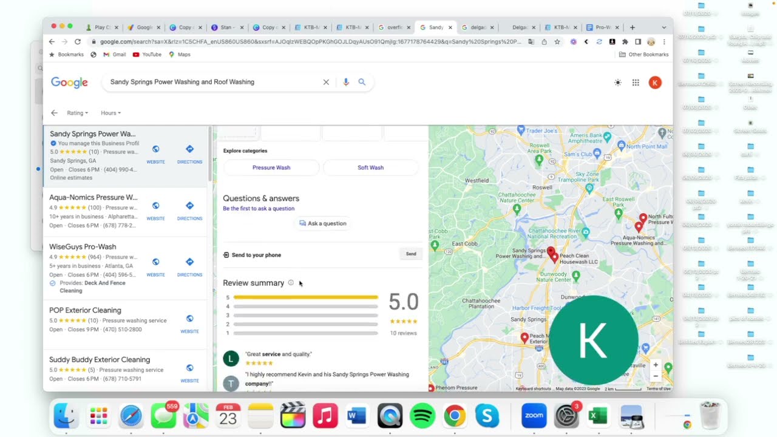Open Finder from the Dock
Image resolution: width=777 pixels, height=437 pixels.
tap(66, 416)
